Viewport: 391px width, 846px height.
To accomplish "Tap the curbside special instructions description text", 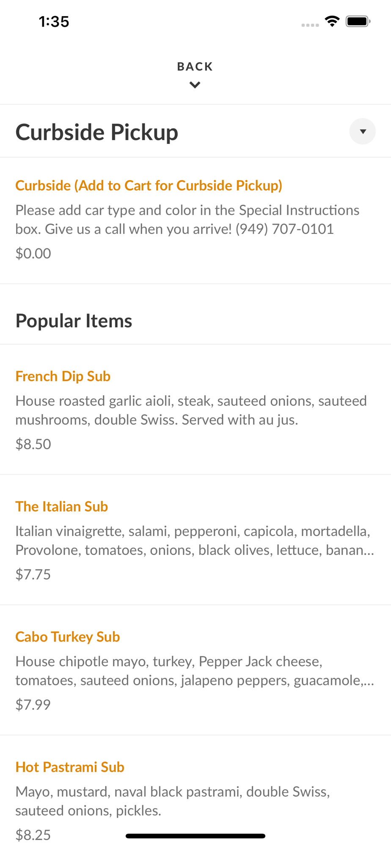I will 187,220.
